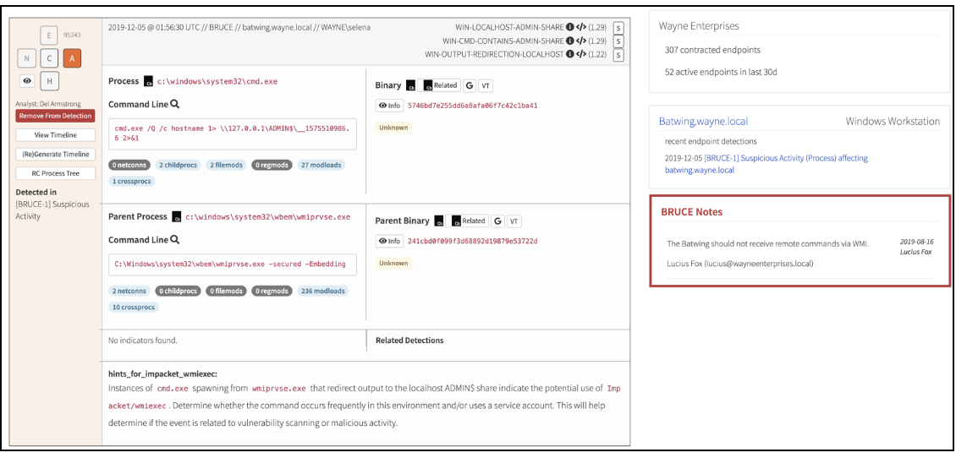Click the magnifier icon beside the cmd.exe Command Line
The width and height of the screenshot is (956, 458).
[175, 105]
